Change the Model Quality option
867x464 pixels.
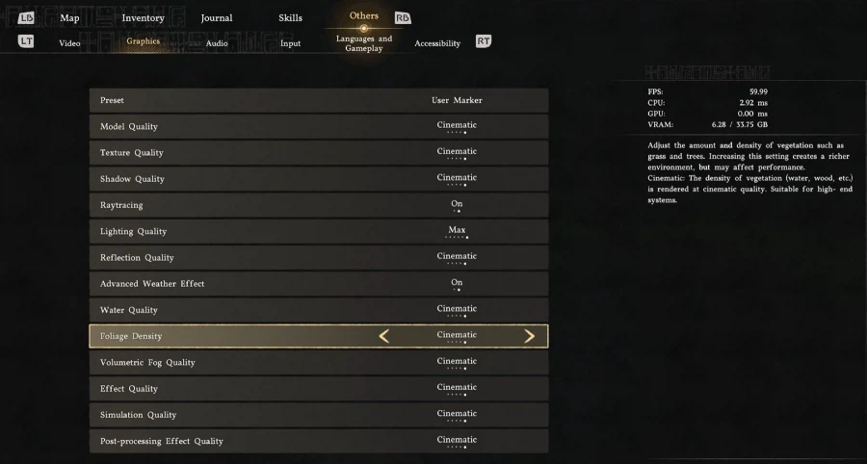pos(457,126)
